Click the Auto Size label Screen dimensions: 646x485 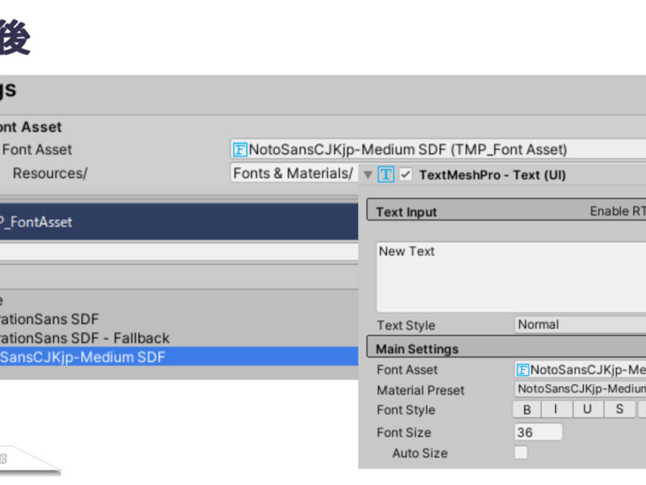420,453
